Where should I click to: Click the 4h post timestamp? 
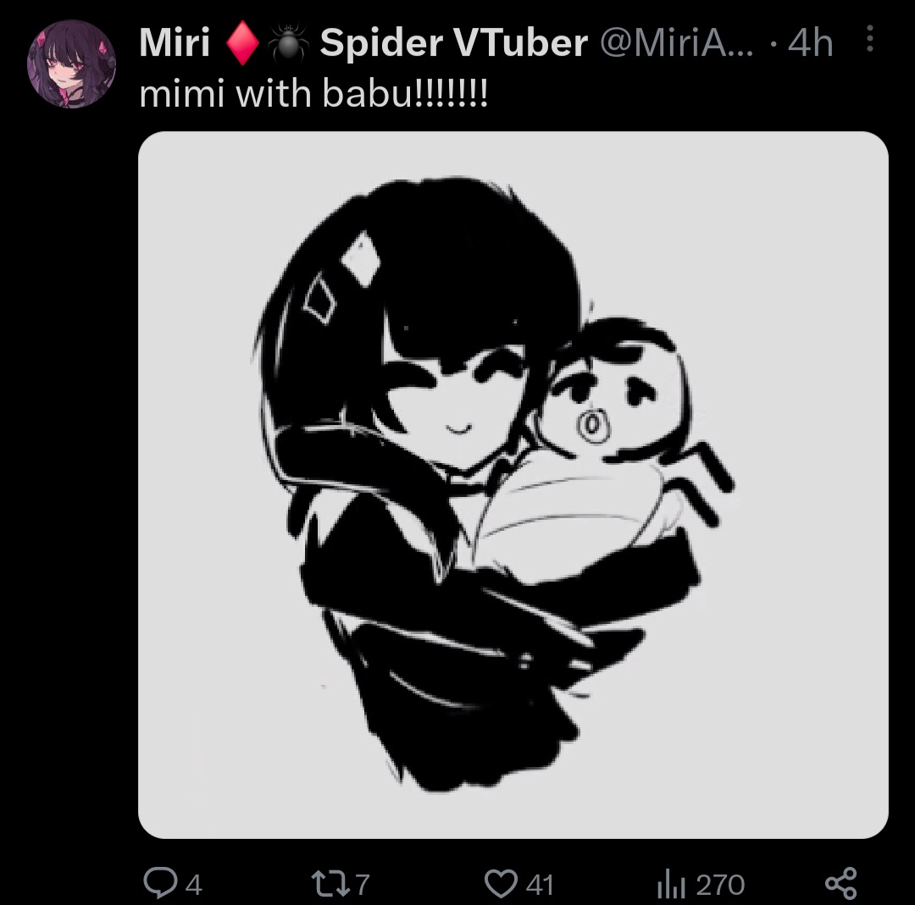point(810,43)
